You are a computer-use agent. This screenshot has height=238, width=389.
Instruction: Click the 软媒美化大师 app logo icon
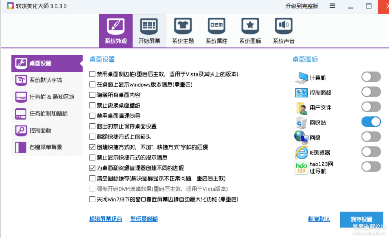click(x=10, y=6)
